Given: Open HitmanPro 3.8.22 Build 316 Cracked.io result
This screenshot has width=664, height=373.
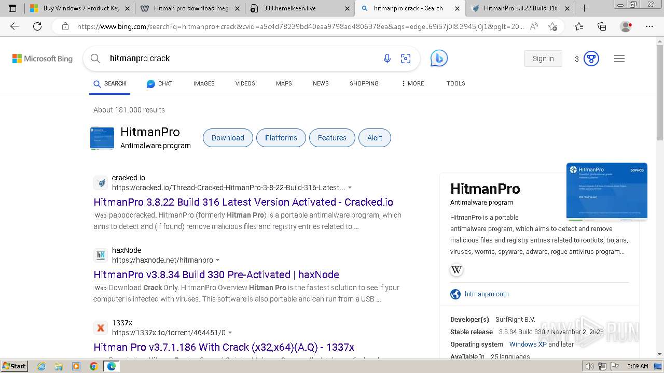Looking at the screenshot, I should tap(243, 202).
